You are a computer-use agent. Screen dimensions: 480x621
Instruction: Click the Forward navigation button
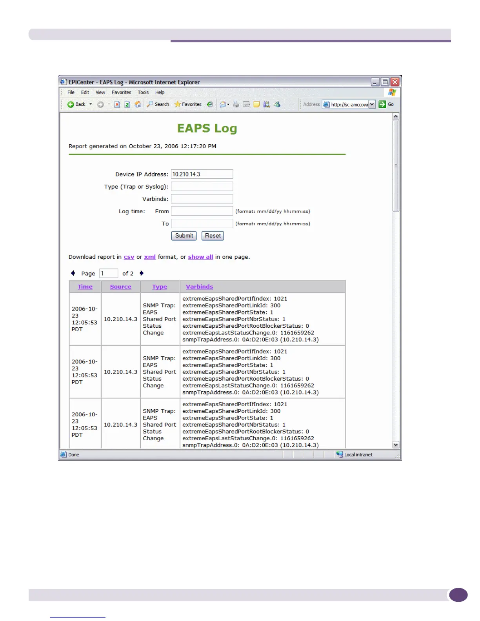pyautogui.click(x=100, y=104)
